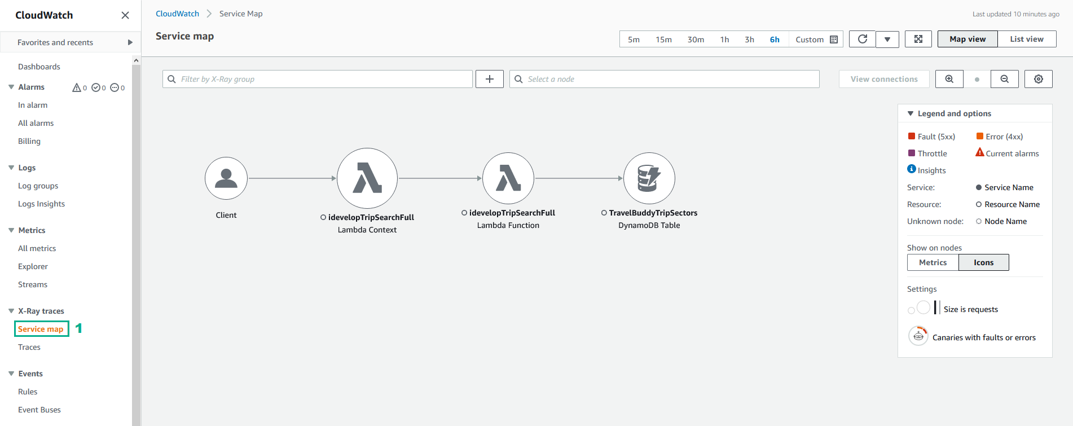Go to CloudWatch breadcrumb link
The height and width of the screenshot is (426, 1073).
tap(177, 14)
